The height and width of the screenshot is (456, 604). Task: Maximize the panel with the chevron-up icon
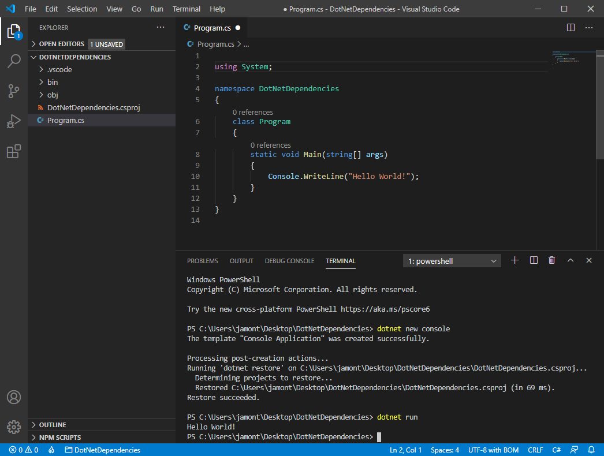pyautogui.click(x=570, y=260)
